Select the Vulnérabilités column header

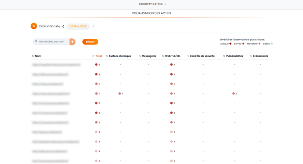[235, 56]
